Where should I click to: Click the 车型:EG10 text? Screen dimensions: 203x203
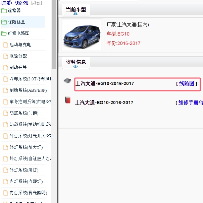pyautogui.click(x=118, y=34)
